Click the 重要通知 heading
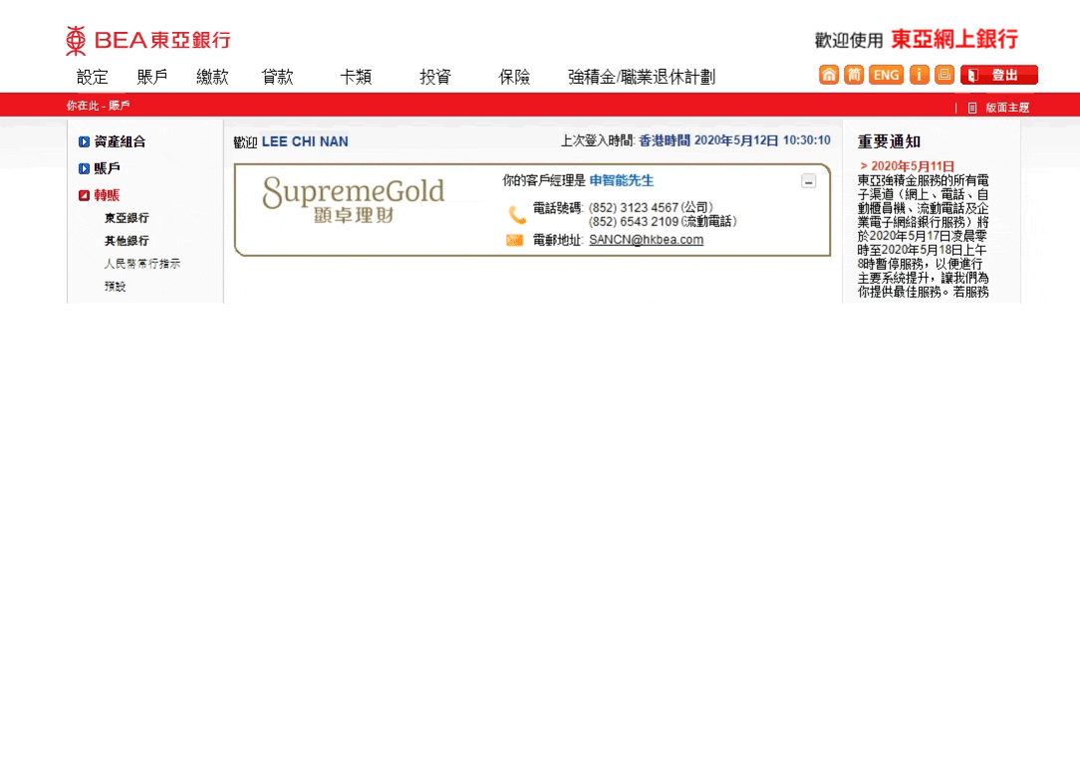This screenshot has height=775, width=1080. coord(890,141)
